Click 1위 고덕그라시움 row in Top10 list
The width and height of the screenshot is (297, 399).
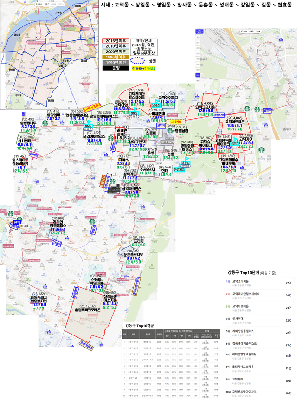tap(258, 283)
